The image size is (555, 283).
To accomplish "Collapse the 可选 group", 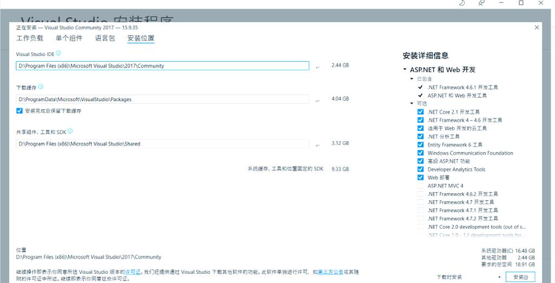I will (412, 103).
